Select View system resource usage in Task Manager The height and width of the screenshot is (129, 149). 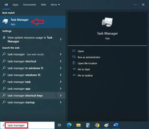[x=33, y=40]
